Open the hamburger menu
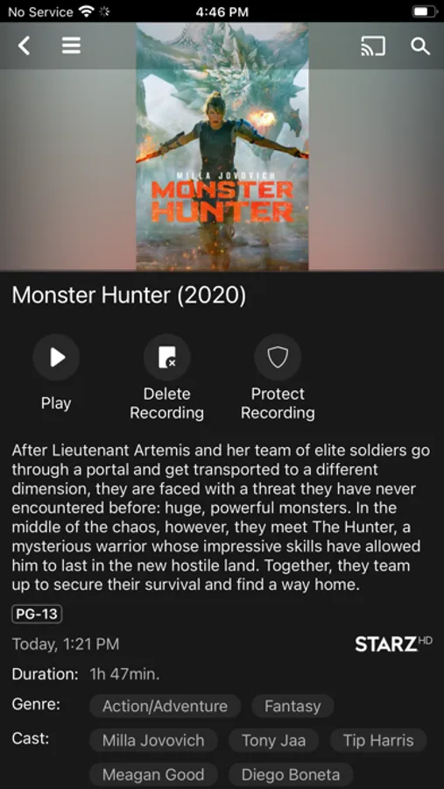444x789 pixels. tap(71, 46)
